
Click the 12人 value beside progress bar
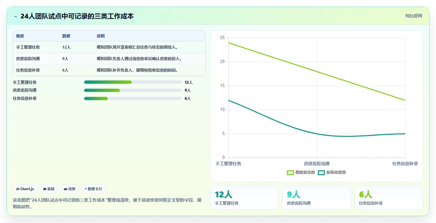[x=189, y=82]
